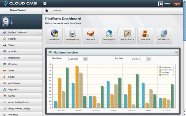Open Authentication Grants in sidebar

tap(21, 102)
